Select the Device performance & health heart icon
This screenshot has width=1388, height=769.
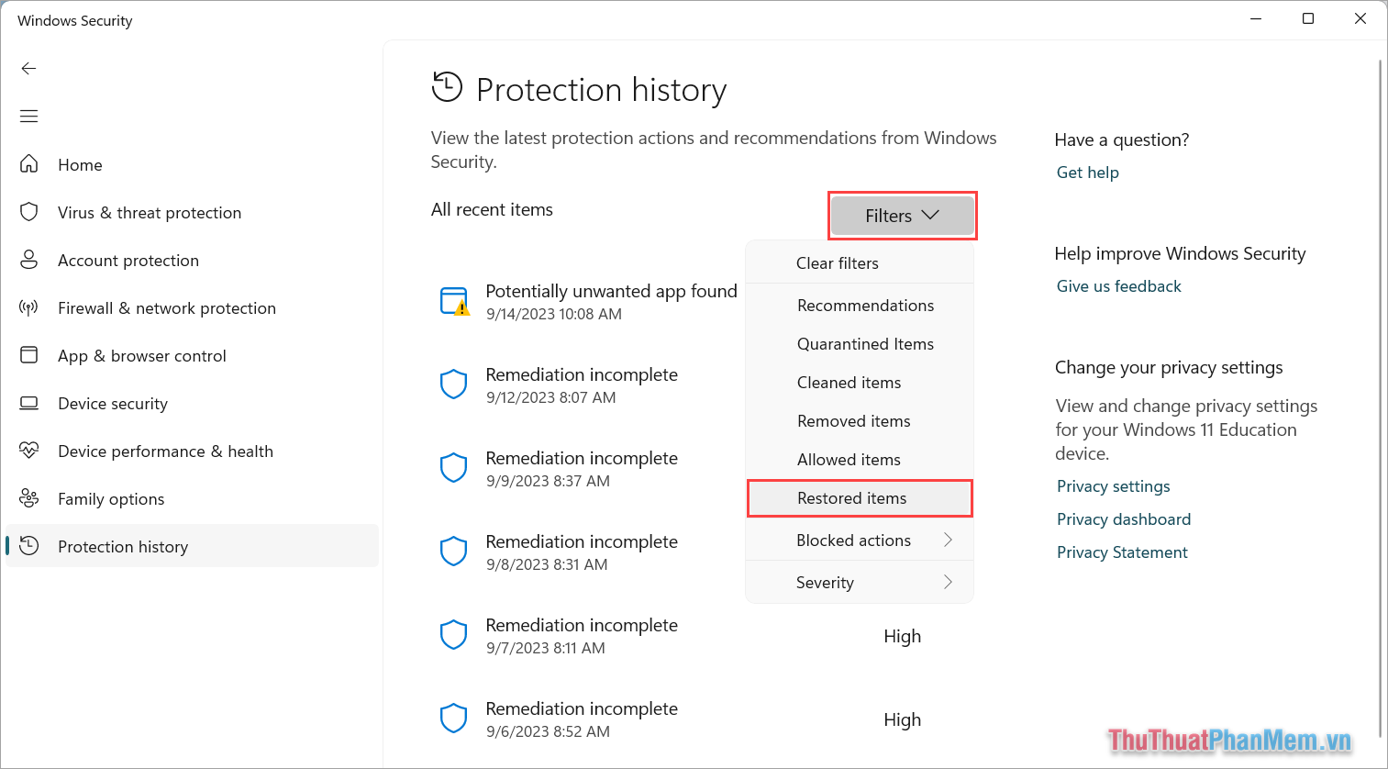tap(29, 451)
